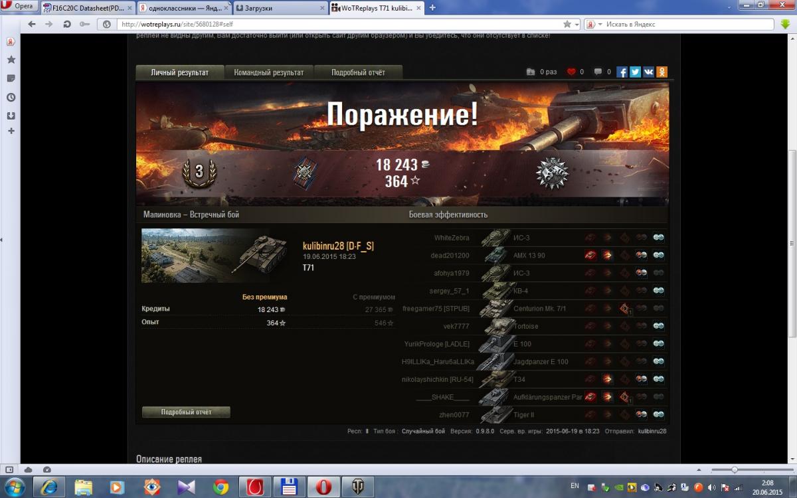This screenshot has width=797, height=498.
Task: Click the crossed medal ribbon award
Action: tap(304, 173)
